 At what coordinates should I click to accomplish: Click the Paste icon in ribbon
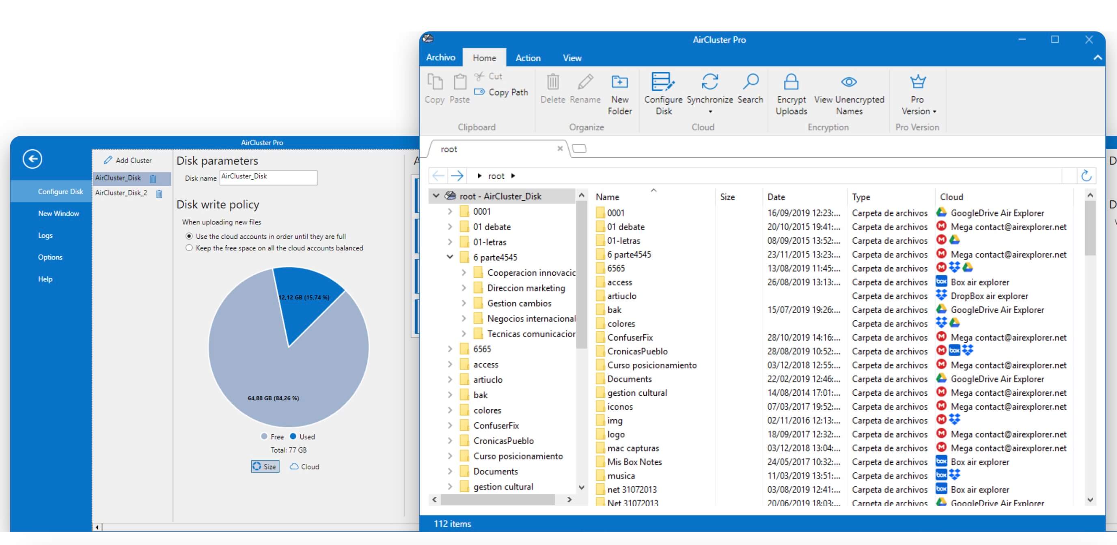pos(459,82)
